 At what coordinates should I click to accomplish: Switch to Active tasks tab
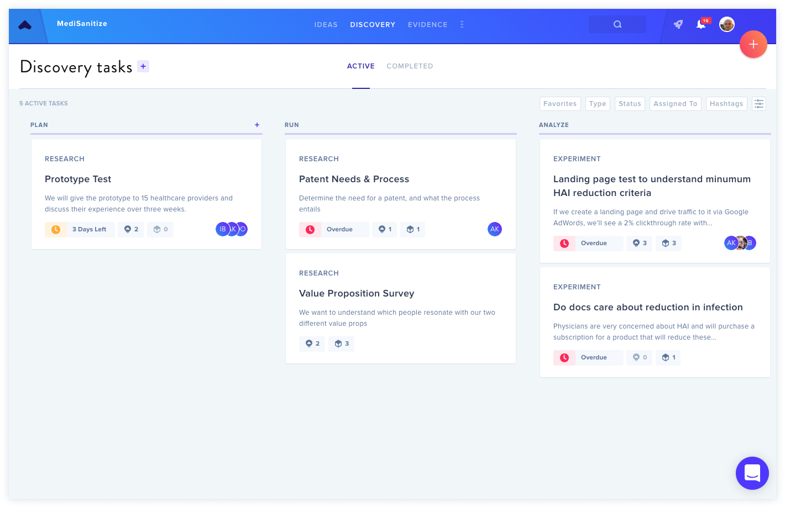[361, 66]
